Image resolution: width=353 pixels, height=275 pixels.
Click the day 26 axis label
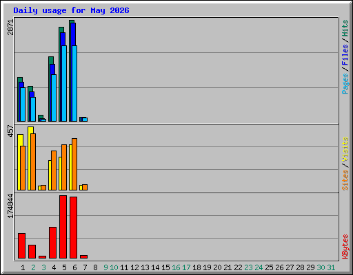(279, 267)
